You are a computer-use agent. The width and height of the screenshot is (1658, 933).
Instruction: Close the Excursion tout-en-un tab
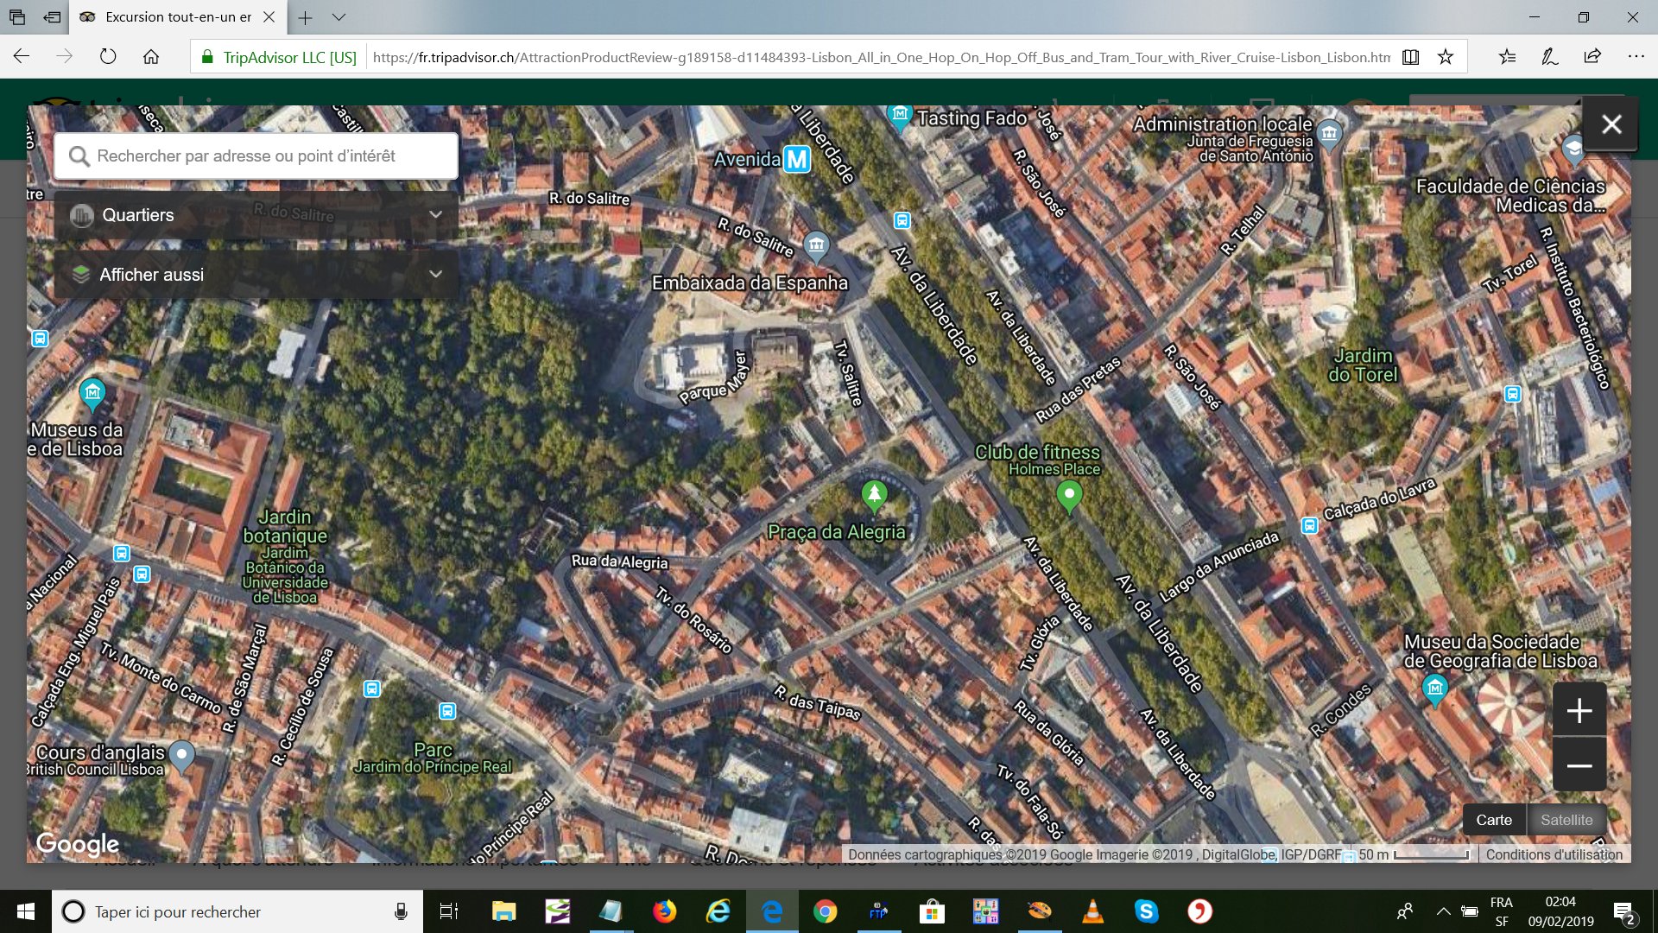coord(269,17)
